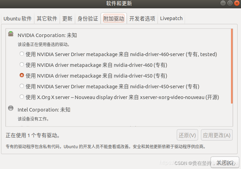The width and height of the screenshot is (241, 169).
Task: Click the 还原(V) revert button
Action: tap(187, 135)
